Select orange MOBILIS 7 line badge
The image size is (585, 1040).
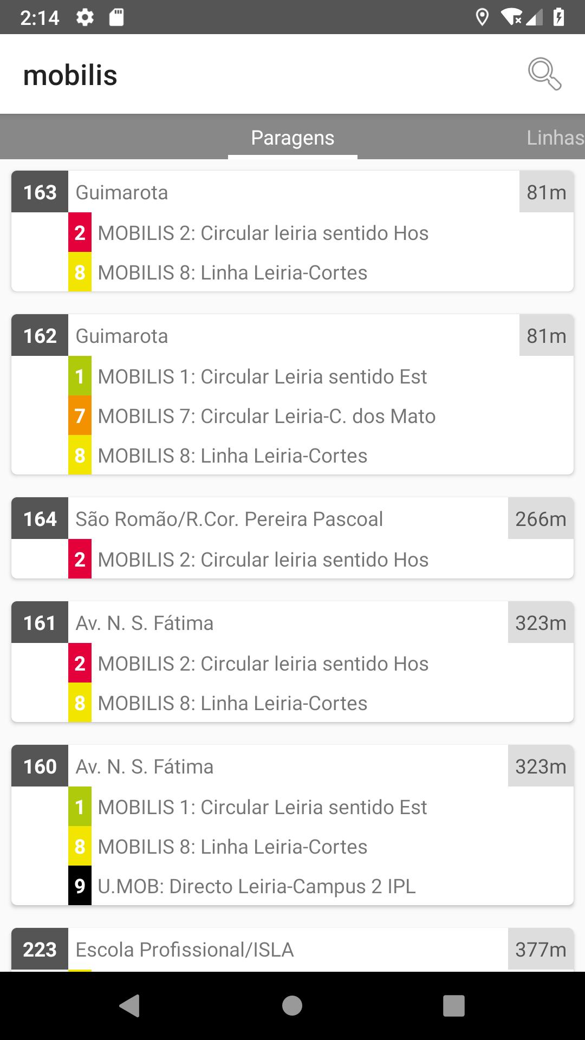pos(80,416)
